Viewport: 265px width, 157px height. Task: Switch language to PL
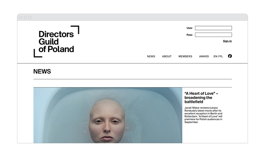[221, 56]
